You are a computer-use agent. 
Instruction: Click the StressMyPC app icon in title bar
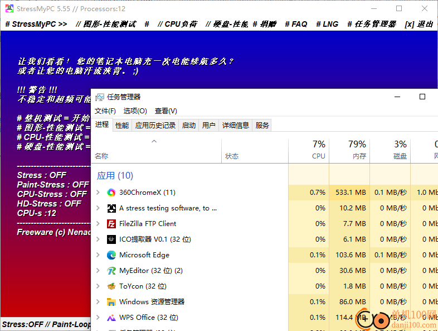[x=9, y=9]
